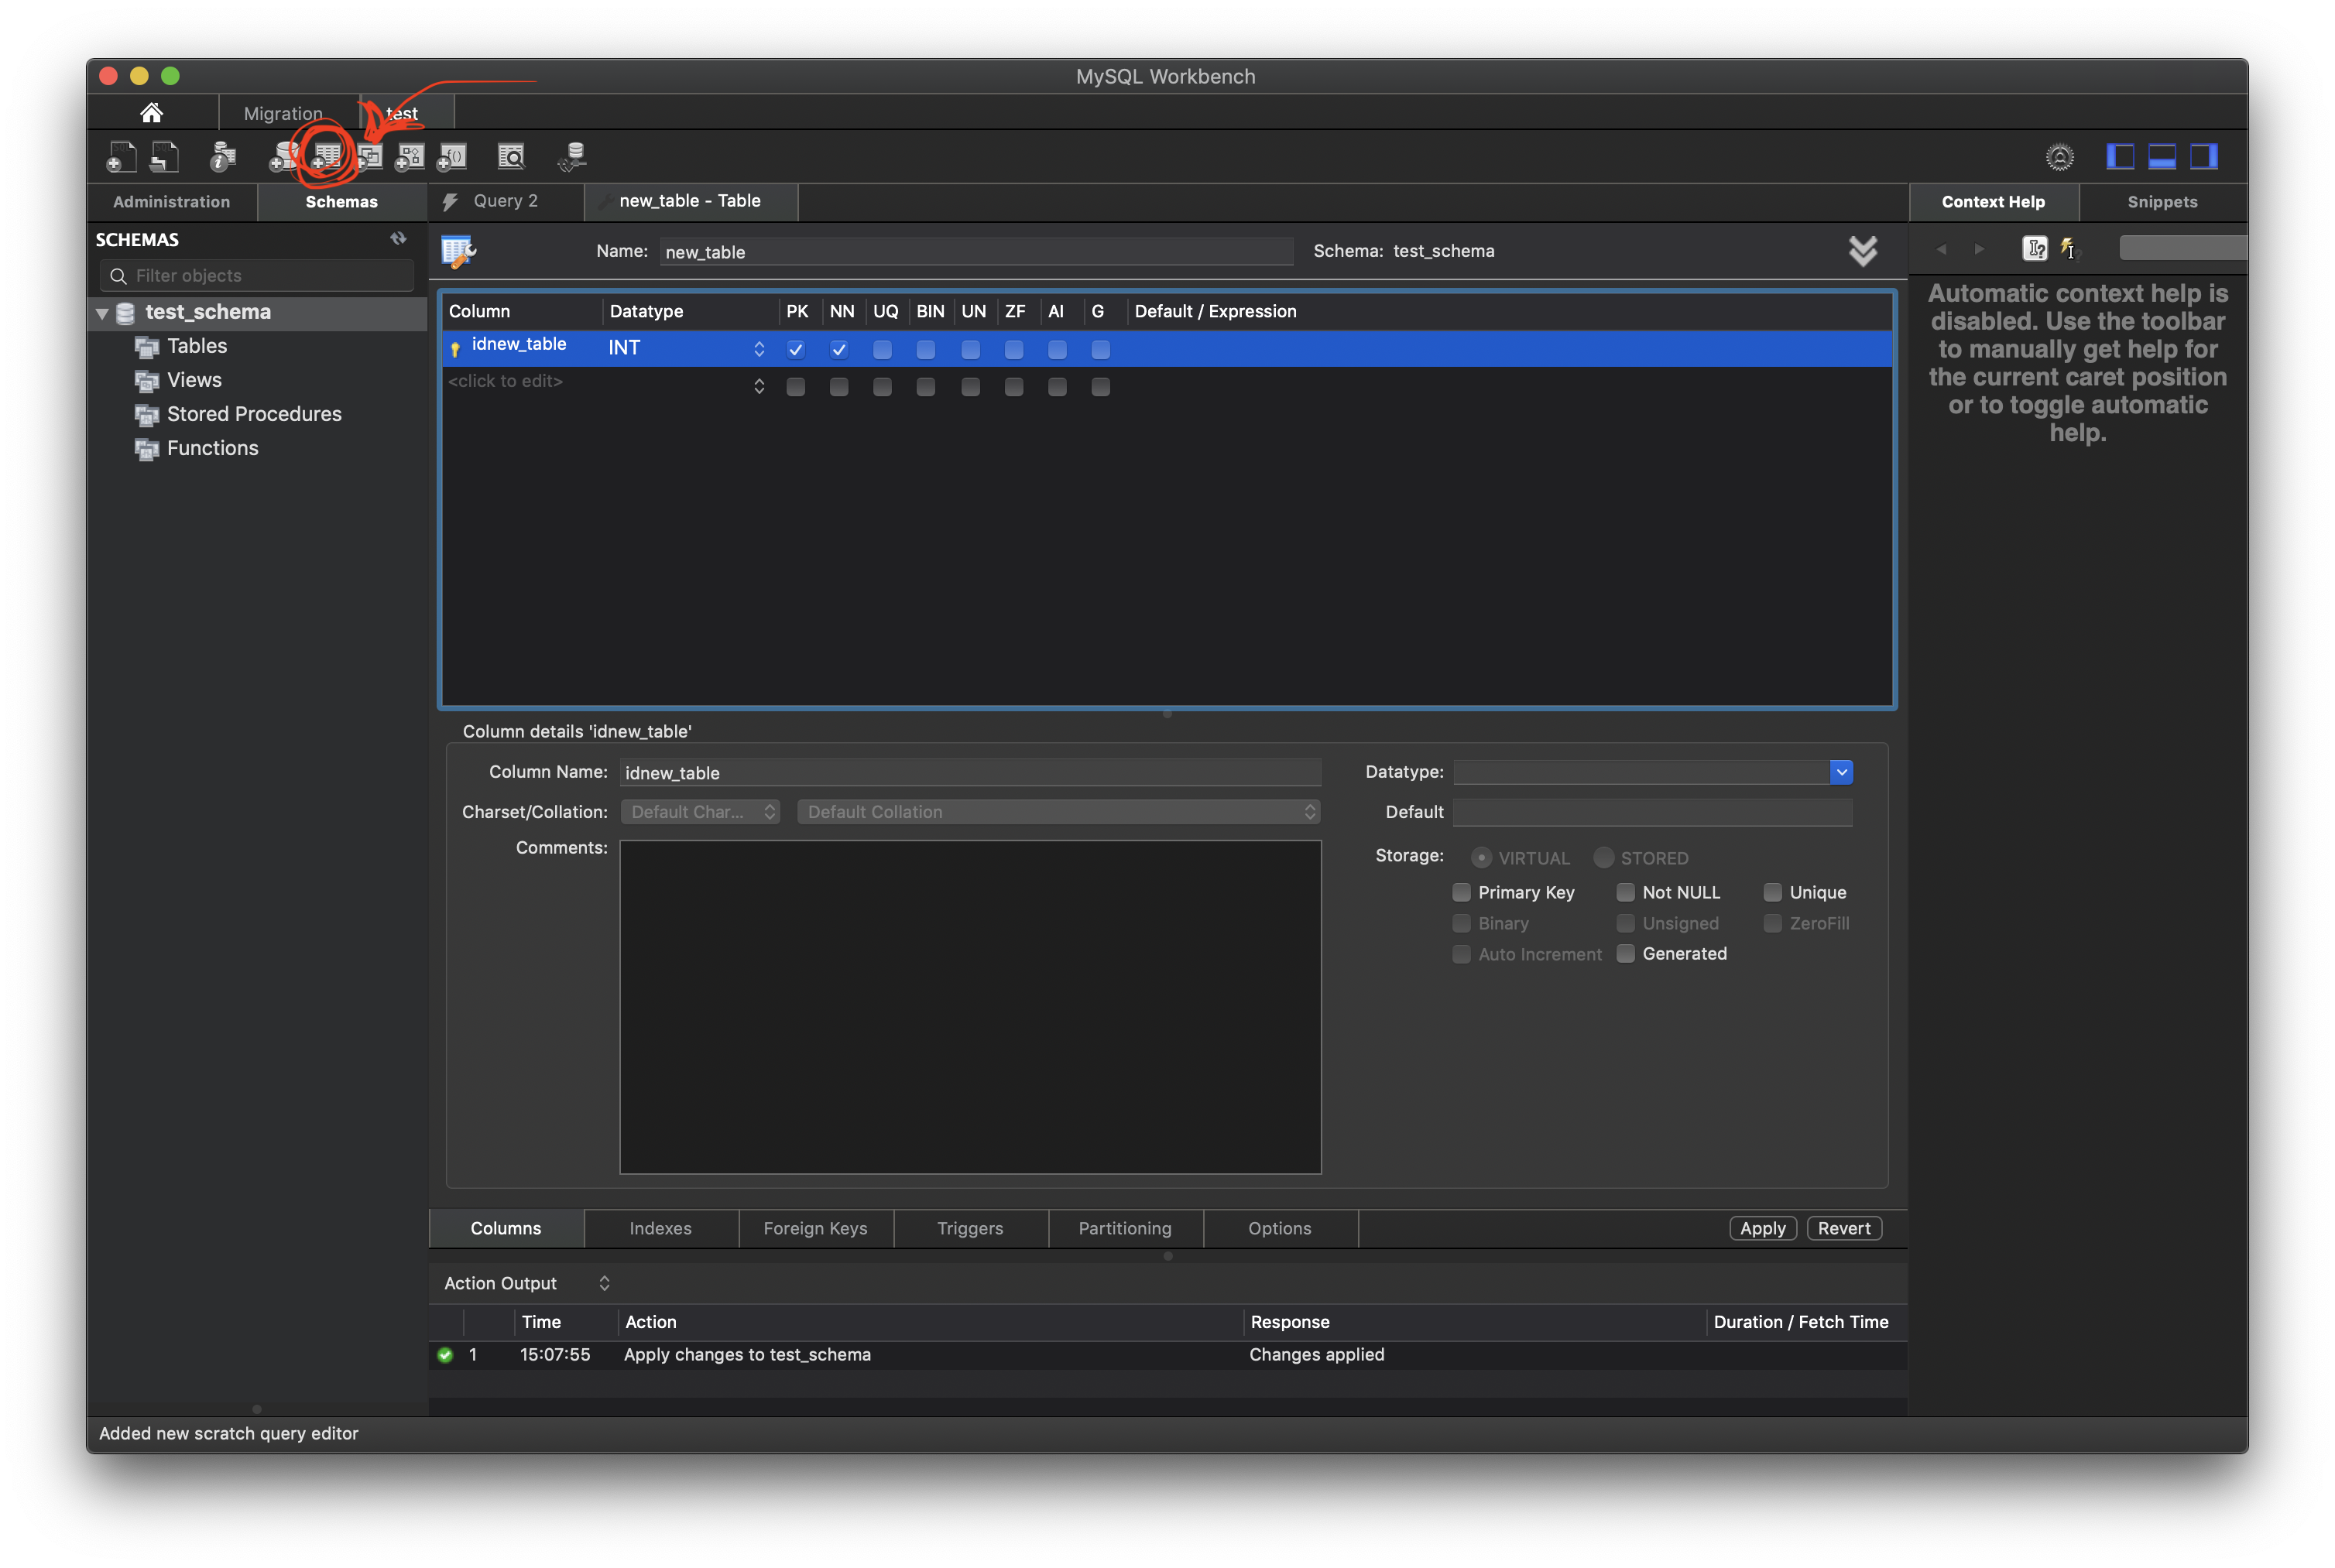This screenshot has width=2335, height=1568.
Task: Click the table Name input field
Action: pos(975,252)
